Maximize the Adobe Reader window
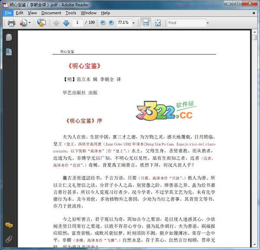260x250 pixels. [x=237, y=3]
